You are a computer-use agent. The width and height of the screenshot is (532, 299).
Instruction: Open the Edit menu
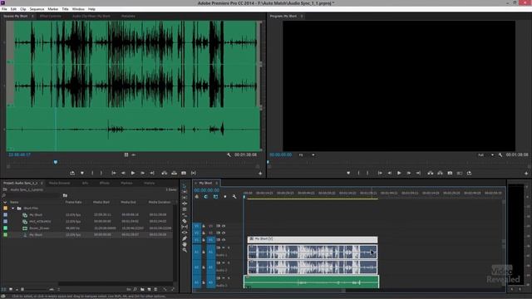click(13, 9)
